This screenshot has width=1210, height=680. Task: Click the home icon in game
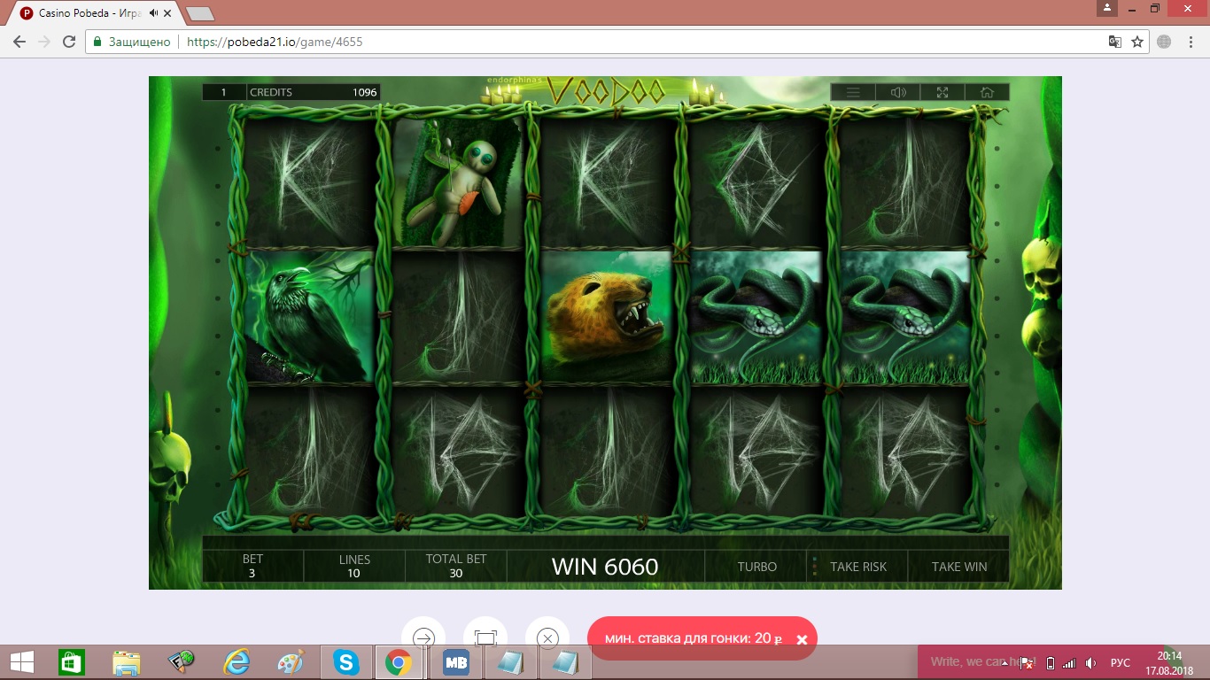987,92
